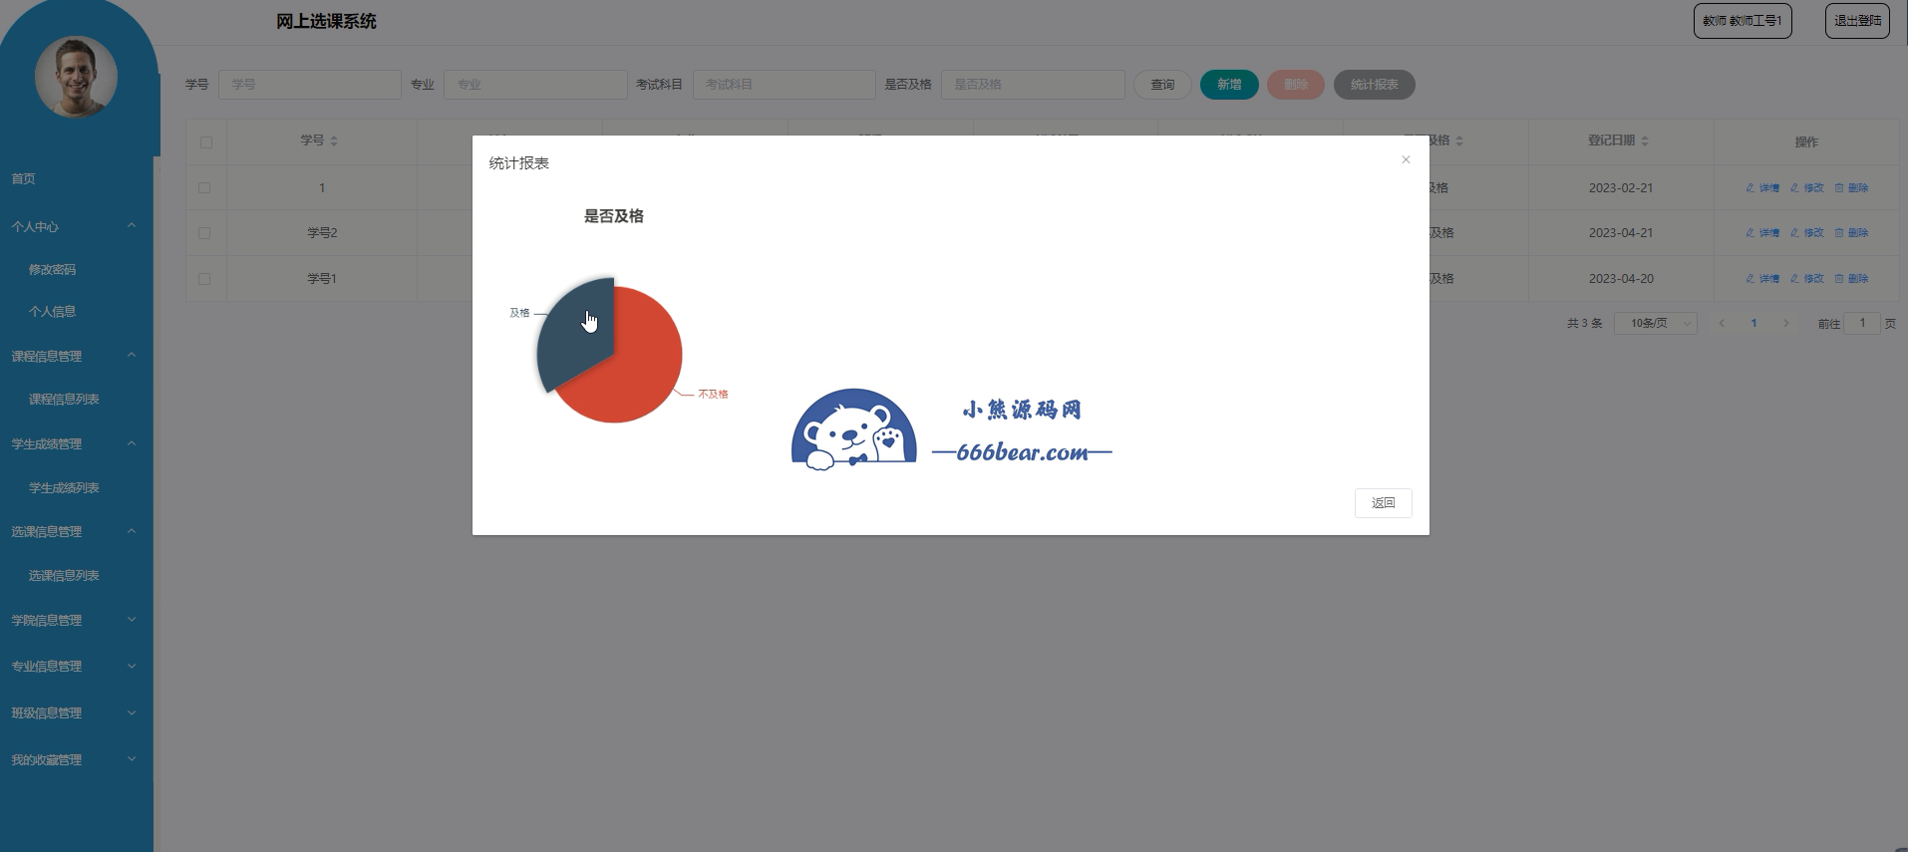Click the pink 删除 toolbar button
The height and width of the screenshot is (852, 1908).
click(1296, 85)
